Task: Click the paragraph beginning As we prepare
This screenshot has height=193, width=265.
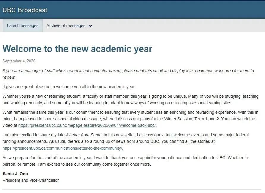Action: tap(126, 161)
